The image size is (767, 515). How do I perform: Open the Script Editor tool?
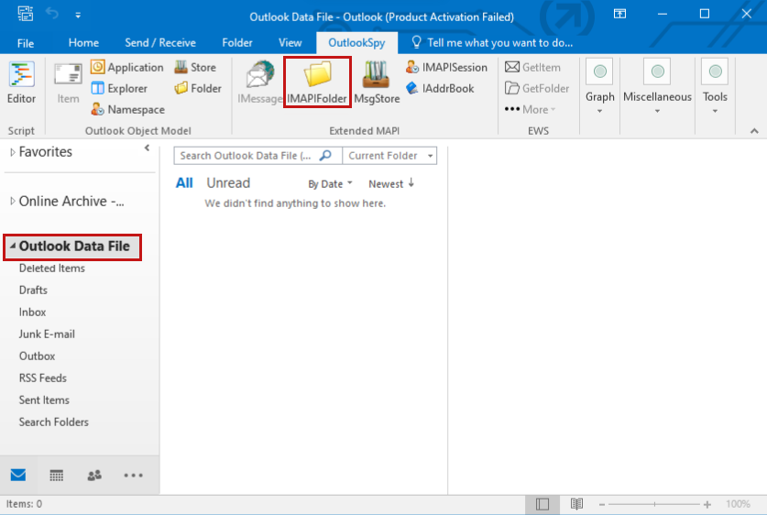tap(21, 82)
